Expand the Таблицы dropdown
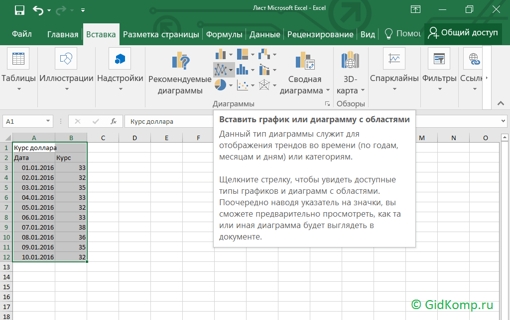Screen dimensions: 510x320 pyautogui.click(x=19, y=90)
